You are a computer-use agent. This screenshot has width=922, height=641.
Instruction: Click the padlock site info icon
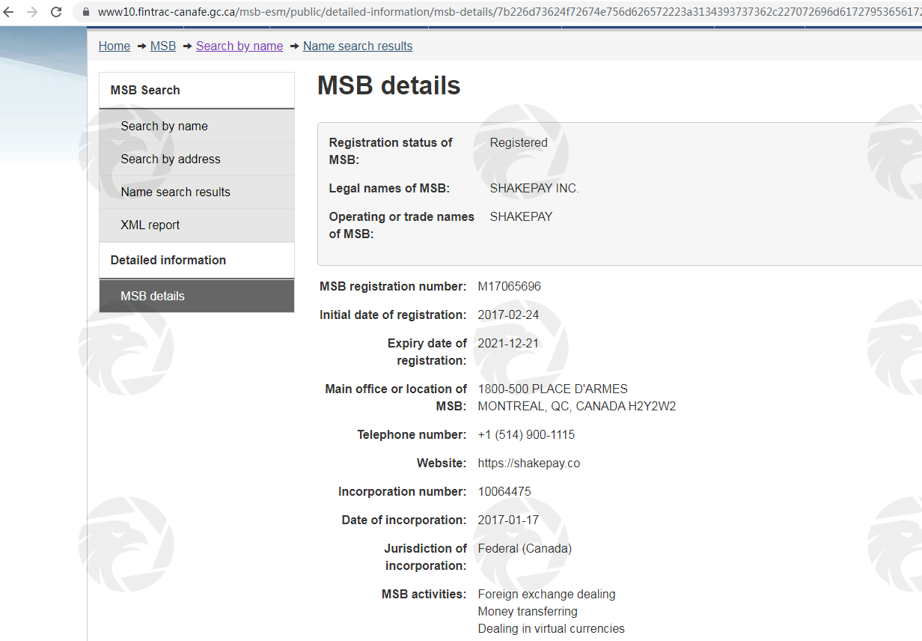[x=85, y=12]
